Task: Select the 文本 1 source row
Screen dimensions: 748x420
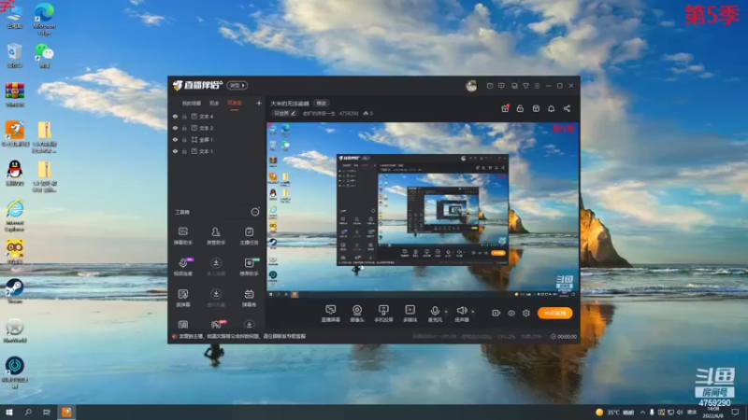Action: (x=217, y=151)
